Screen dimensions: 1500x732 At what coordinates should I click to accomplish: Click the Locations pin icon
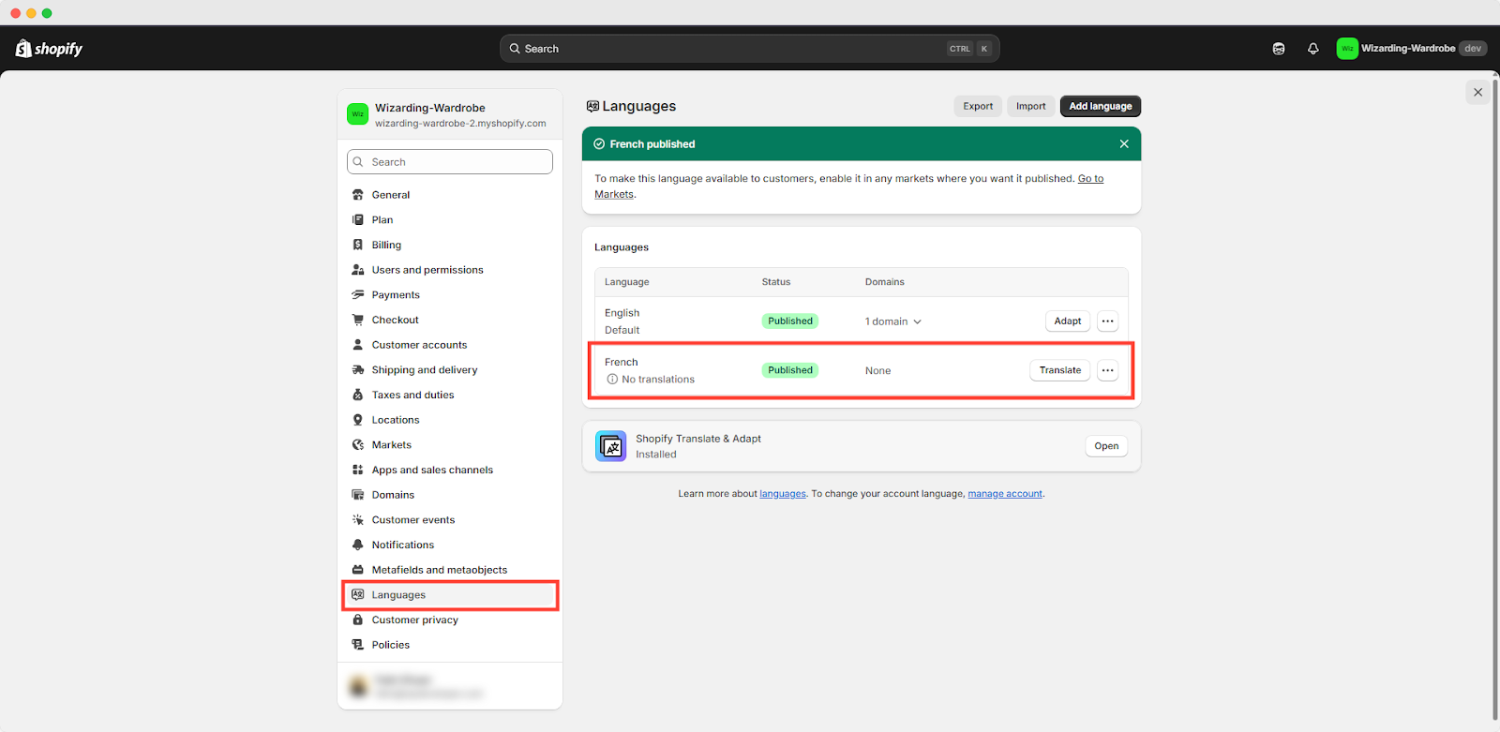(x=358, y=420)
